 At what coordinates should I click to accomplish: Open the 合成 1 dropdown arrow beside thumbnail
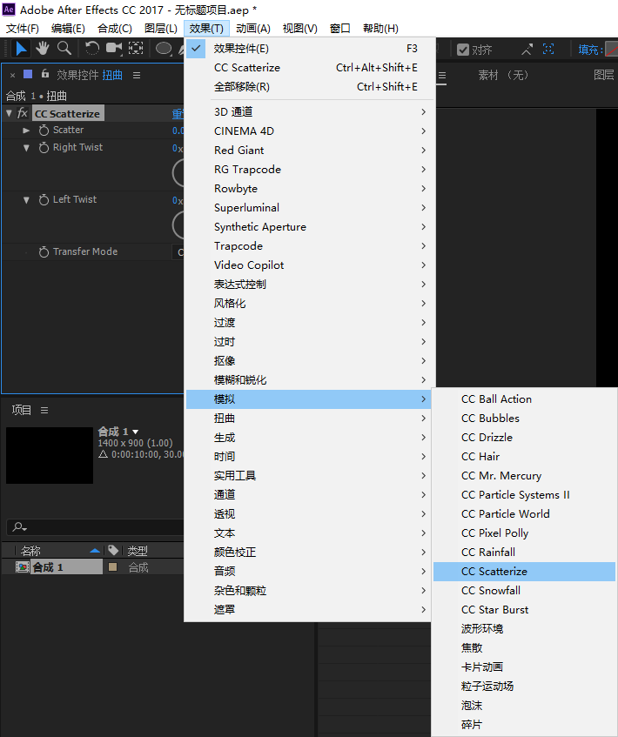coord(136,432)
